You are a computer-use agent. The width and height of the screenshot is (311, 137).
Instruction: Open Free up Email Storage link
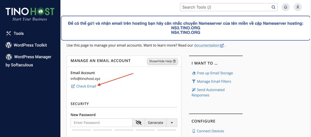pos(215,73)
